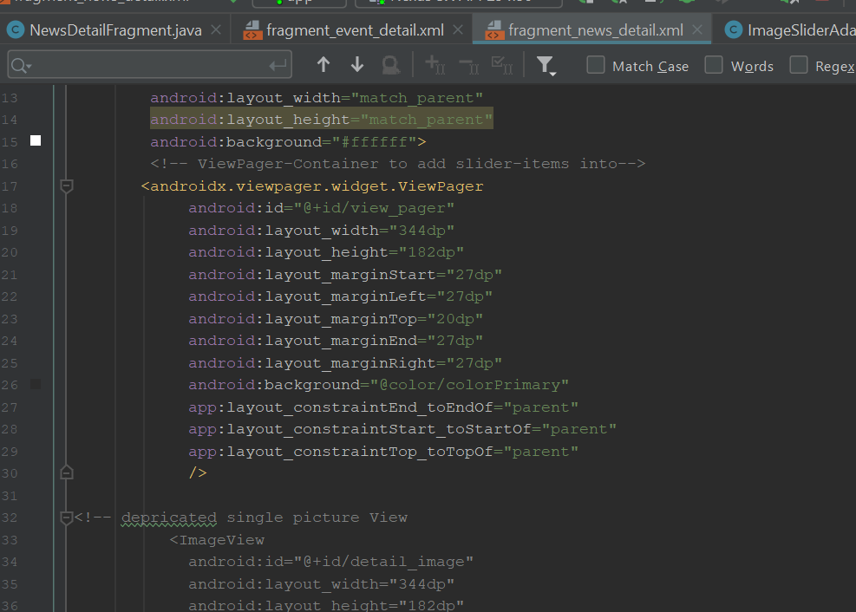Screen dimensions: 856x612
Task: Click Unselect Occurrence icon in search bar
Action: pyautogui.click(x=468, y=65)
